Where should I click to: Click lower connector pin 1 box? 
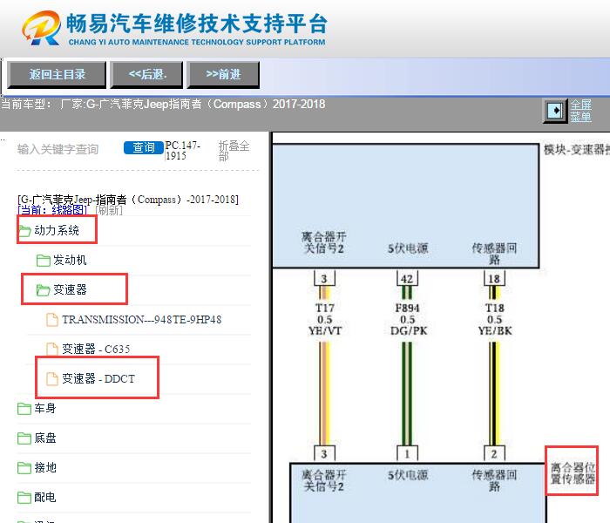point(407,454)
